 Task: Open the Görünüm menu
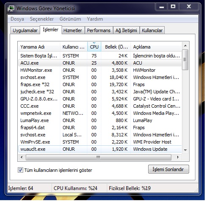70,19
